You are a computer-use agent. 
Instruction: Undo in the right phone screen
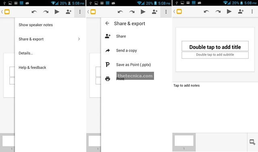tap(206, 12)
